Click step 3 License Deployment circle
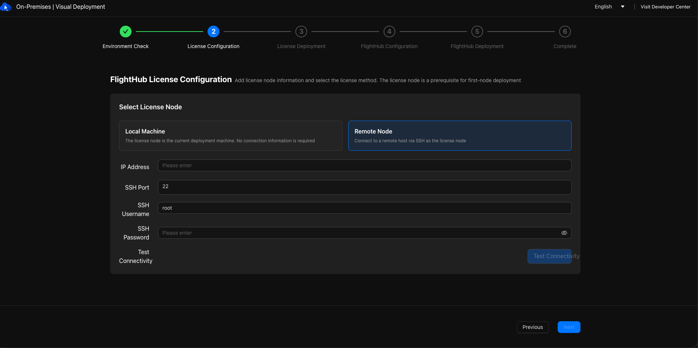Image resolution: width=698 pixels, height=348 pixels. click(301, 32)
